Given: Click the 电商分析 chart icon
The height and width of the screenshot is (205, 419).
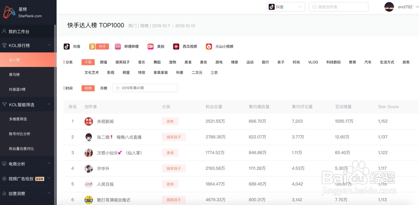Looking at the screenshot, I should (4, 164).
